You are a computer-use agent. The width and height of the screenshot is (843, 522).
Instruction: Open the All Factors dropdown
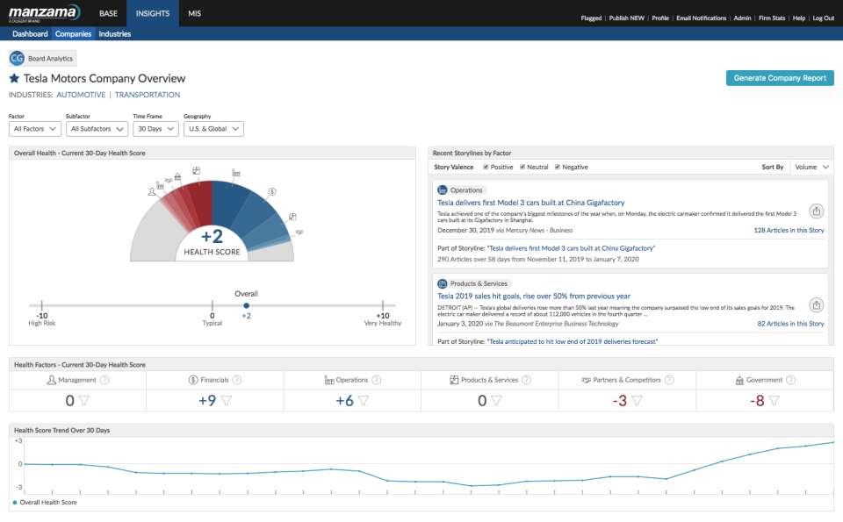(34, 129)
